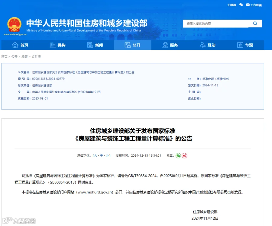The width and height of the screenshot is (272, 226).
Task: Open the 首页 home tab
Action: [x=20, y=45]
